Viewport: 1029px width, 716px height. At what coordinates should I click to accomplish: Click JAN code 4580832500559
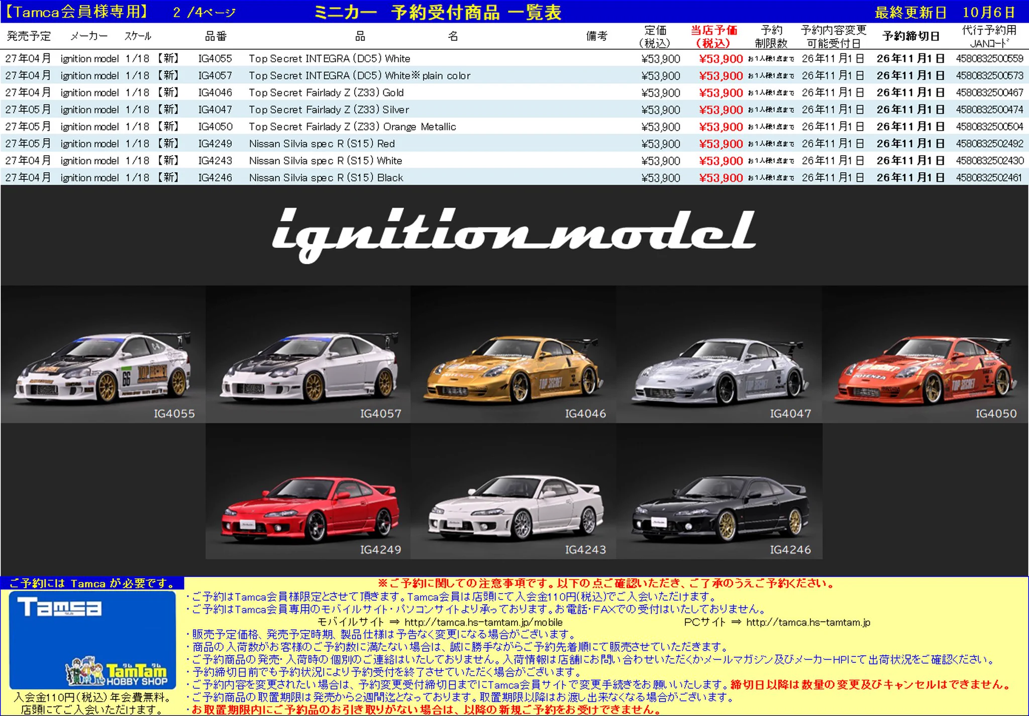coord(989,59)
